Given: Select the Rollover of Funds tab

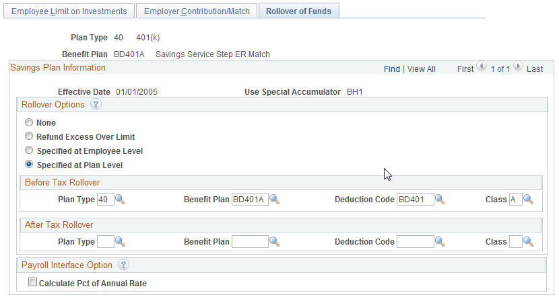Looking at the screenshot, I should 299,11.
